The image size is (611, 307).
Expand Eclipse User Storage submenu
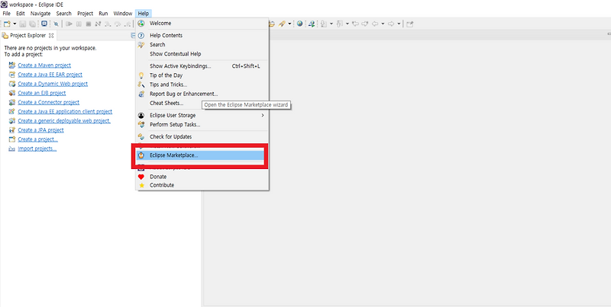[202, 116]
